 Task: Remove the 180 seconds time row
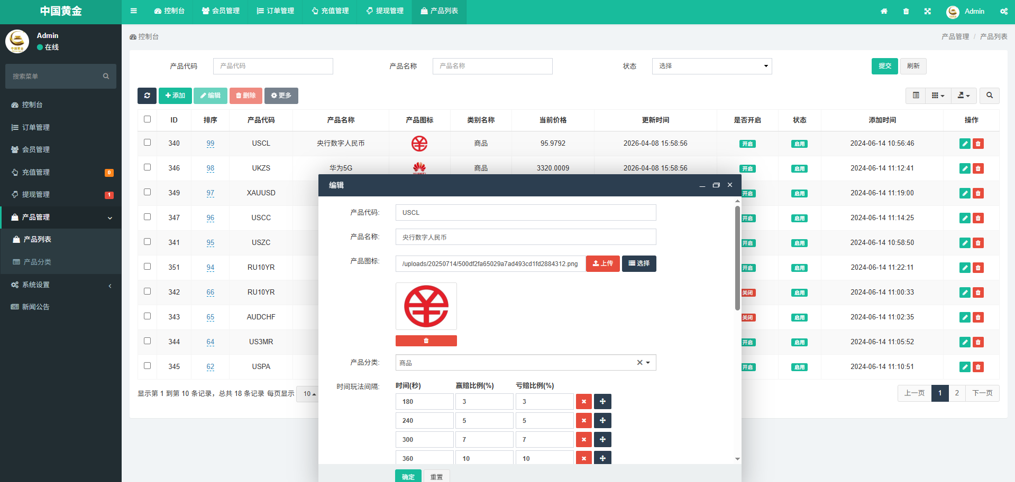[x=583, y=402]
